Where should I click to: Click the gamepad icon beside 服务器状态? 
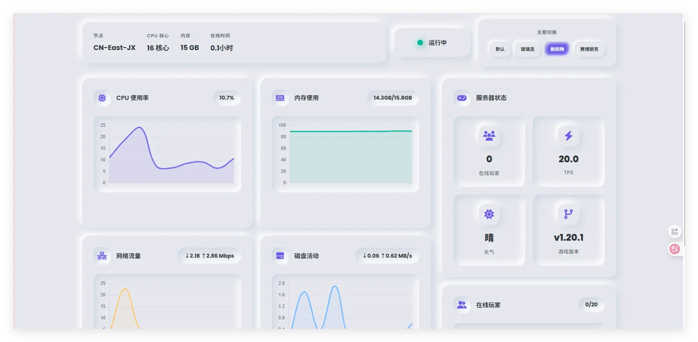462,98
